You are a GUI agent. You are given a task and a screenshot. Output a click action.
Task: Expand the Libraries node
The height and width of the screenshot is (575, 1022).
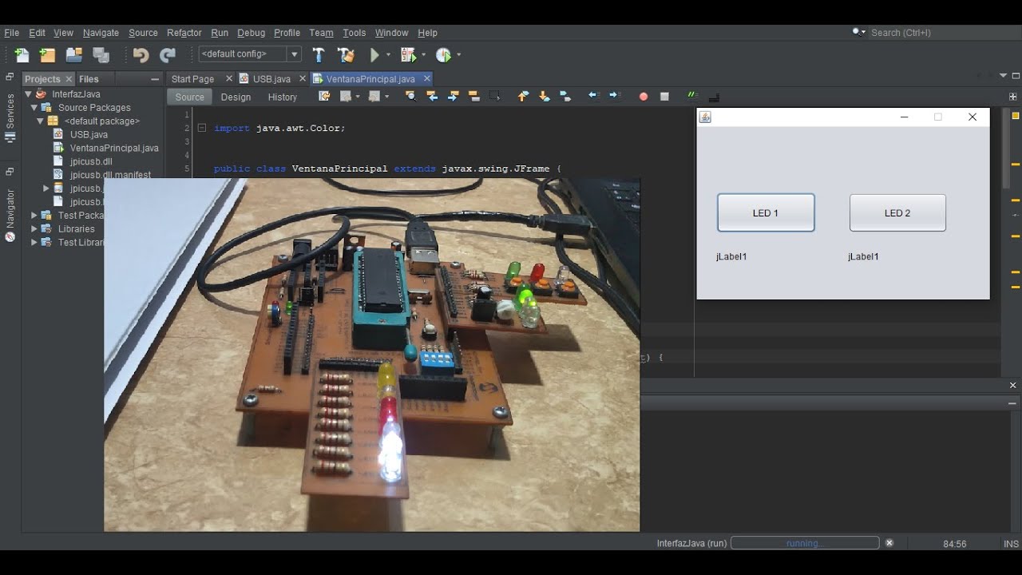(x=34, y=229)
